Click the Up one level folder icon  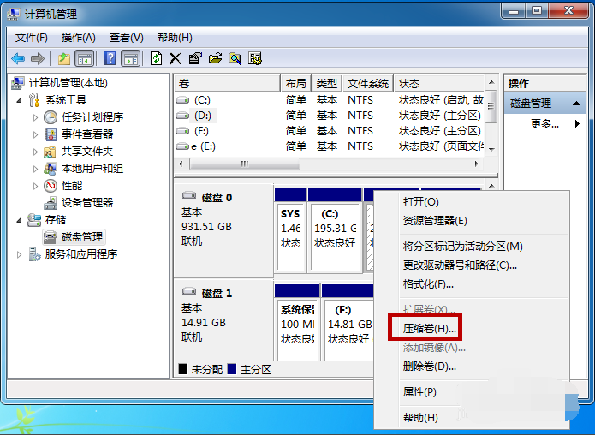(x=63, y=58)
